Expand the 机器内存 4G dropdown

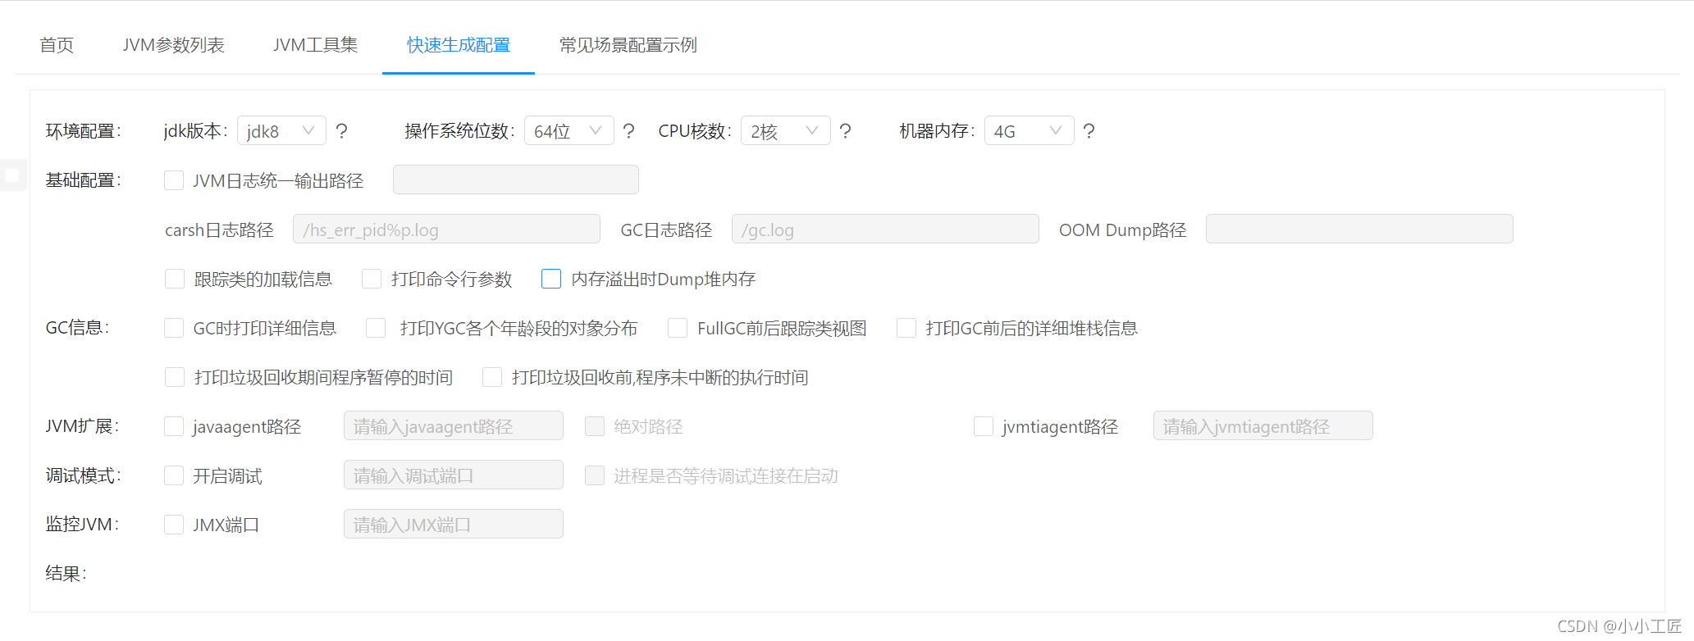(1029, 131)
